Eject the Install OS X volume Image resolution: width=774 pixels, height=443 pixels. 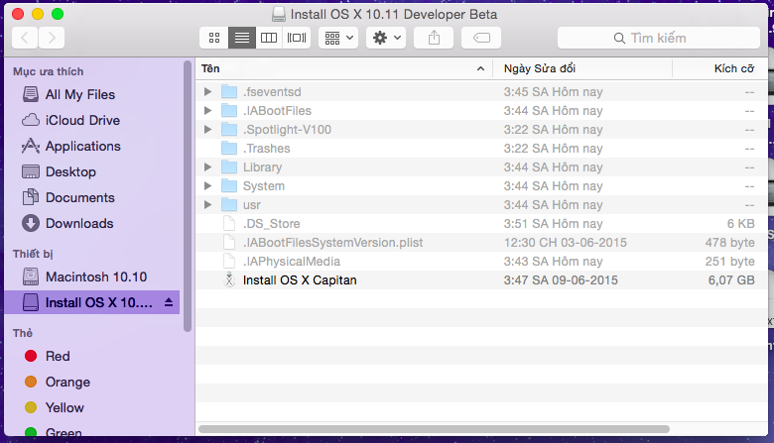tap(169, 301)
